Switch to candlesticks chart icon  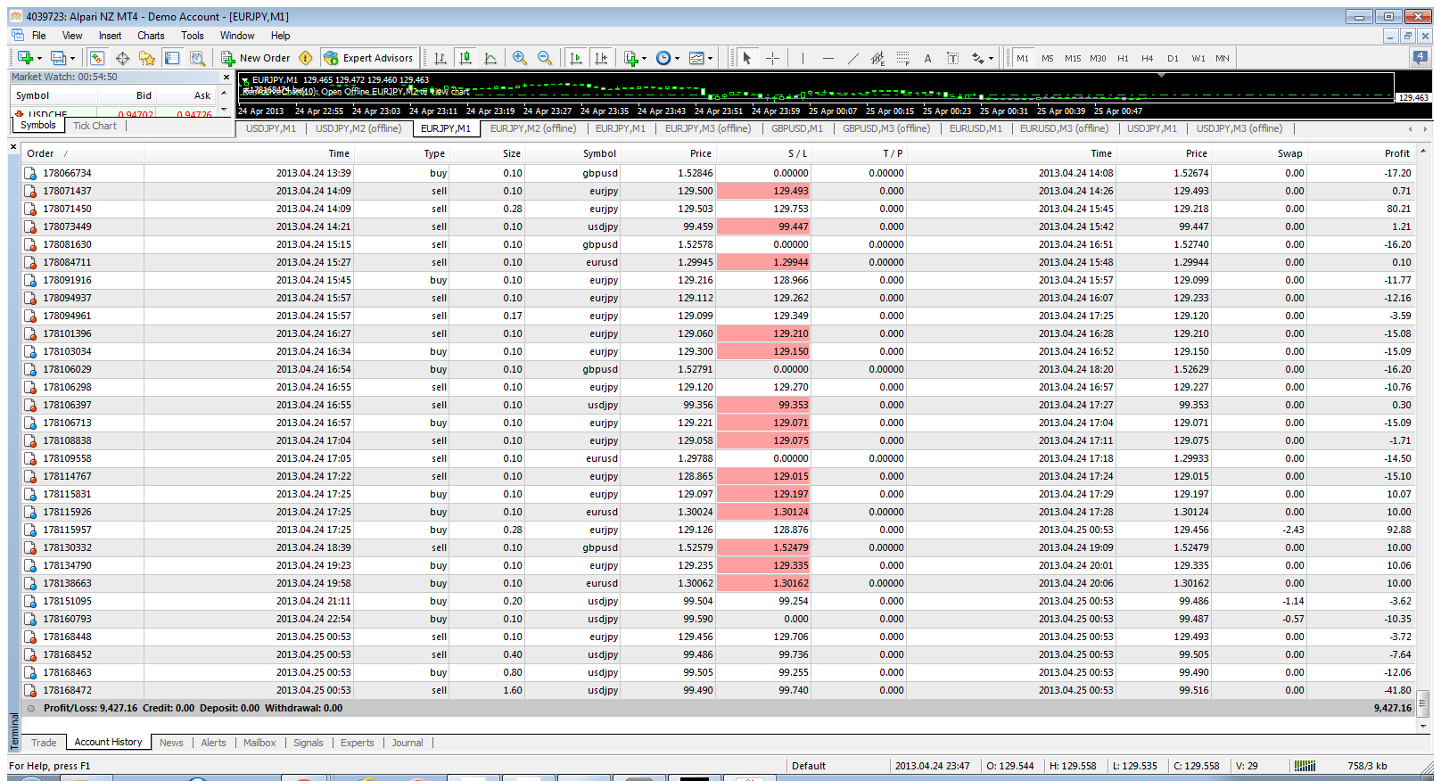click(465, 58)
